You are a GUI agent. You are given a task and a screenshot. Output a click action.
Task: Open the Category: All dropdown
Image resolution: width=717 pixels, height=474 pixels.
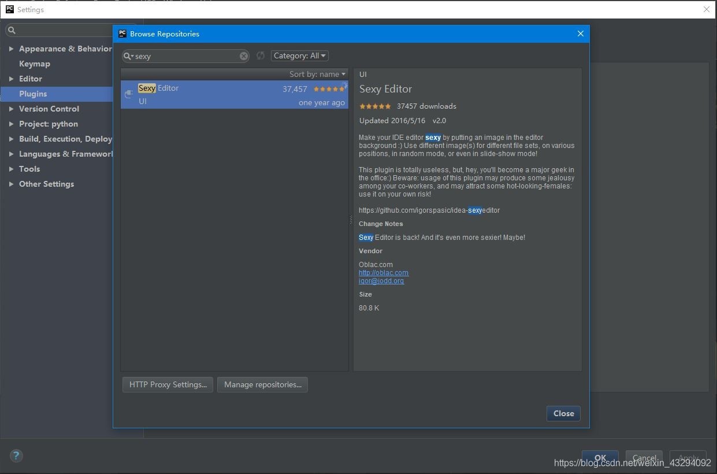point(300,55)
